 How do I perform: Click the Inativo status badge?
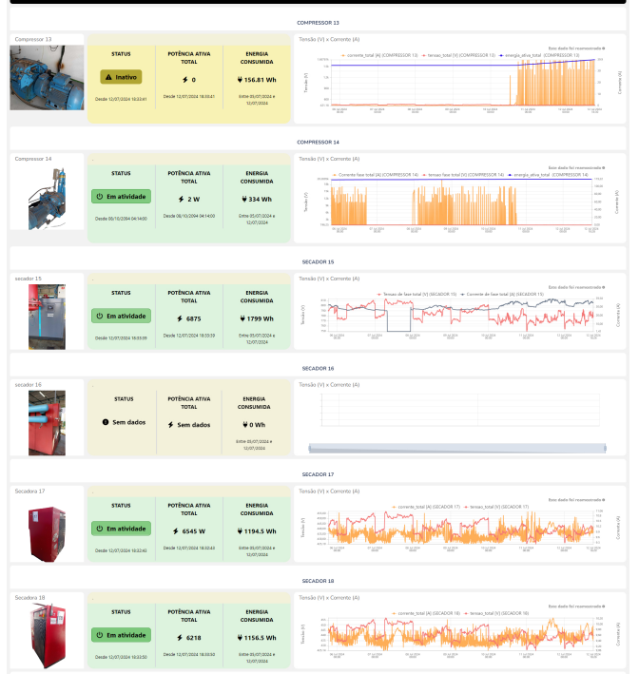121,77
